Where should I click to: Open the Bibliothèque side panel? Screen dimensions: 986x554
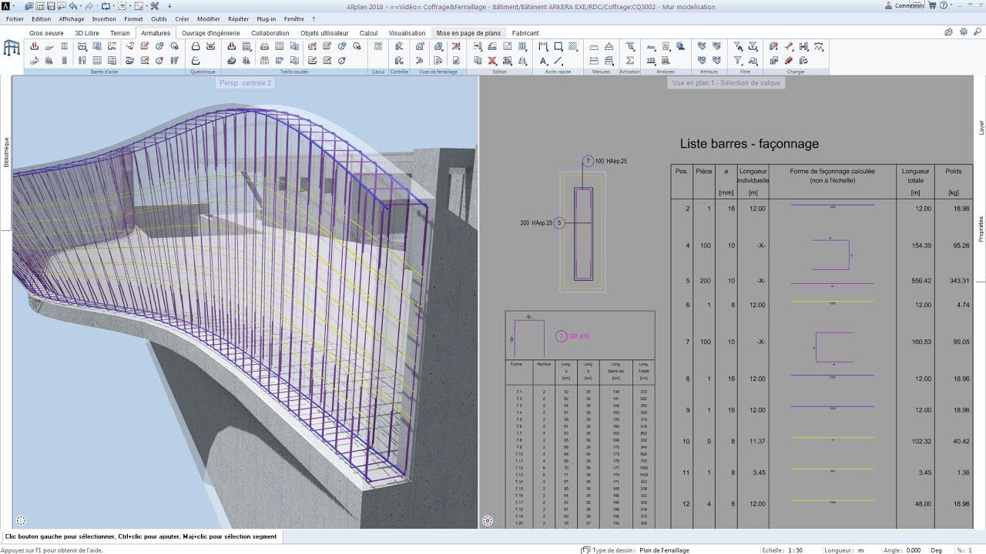point(6,152)
